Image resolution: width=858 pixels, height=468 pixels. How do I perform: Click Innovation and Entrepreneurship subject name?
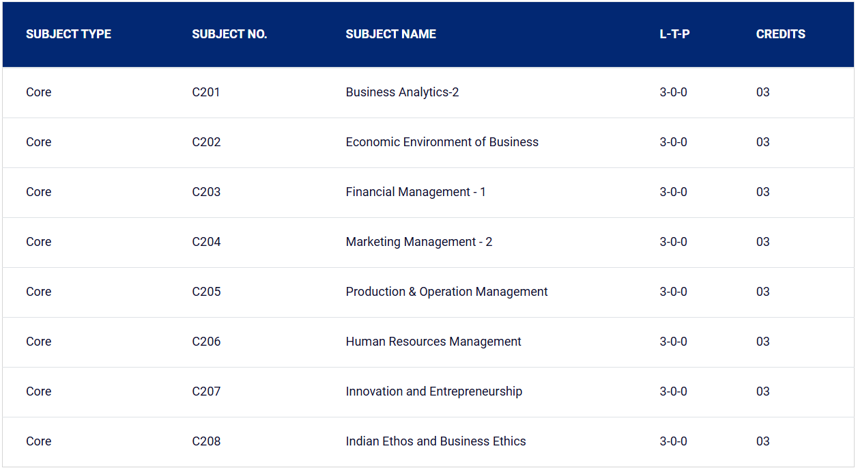coord(433,391)
